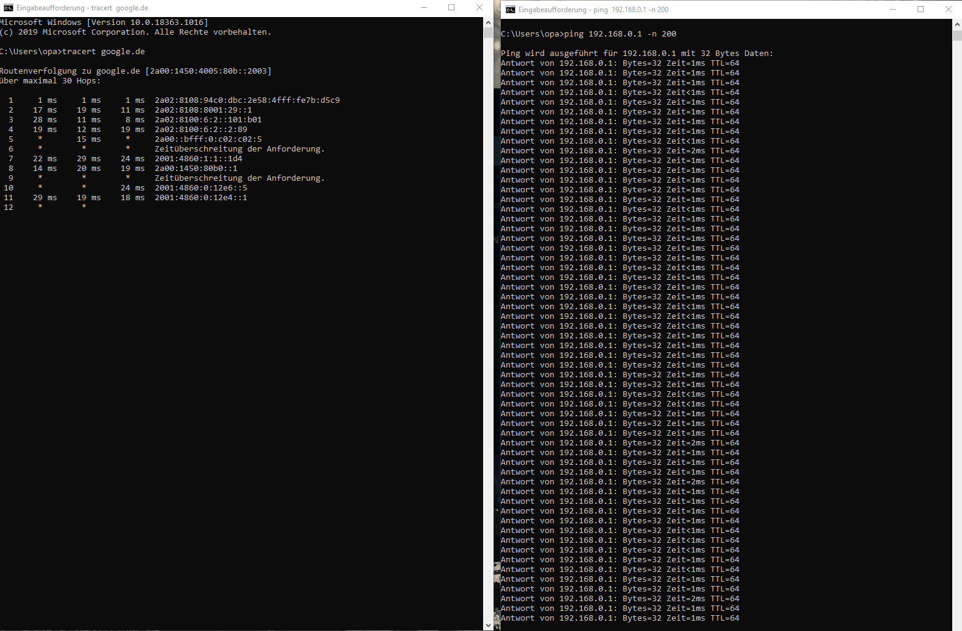This screenshot has height=631, width=962.
Task: Click hop 2 address 2a02:8108:8001:29::1
Action: point(203,110)
